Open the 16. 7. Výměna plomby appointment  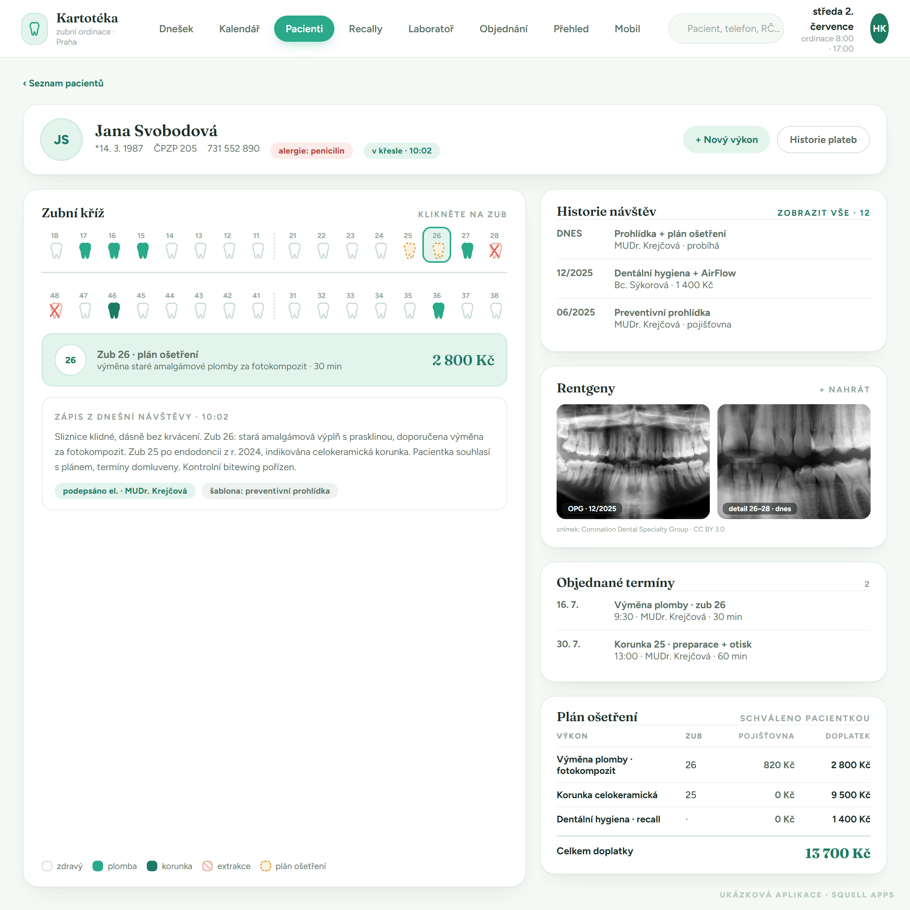[x=713, y=610]
